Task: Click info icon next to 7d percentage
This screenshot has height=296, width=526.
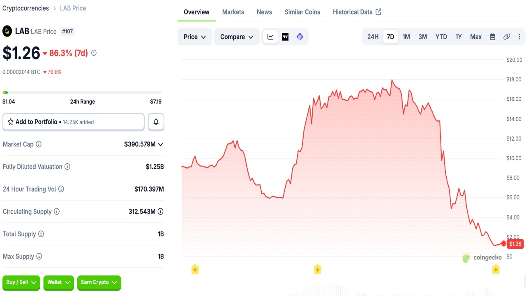Action: click(x=94, y=53)
